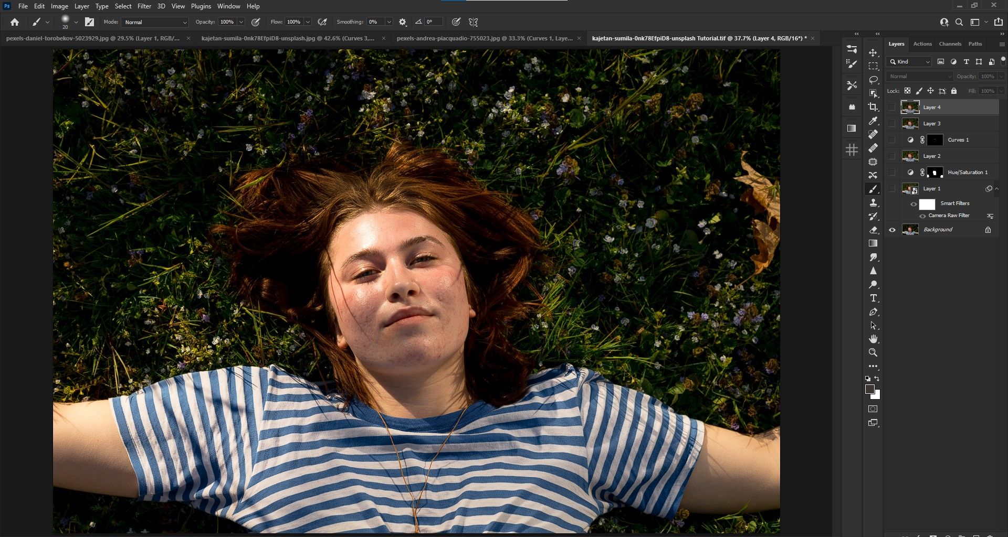Select the Lasso tool
Viewport: 1008px width, 537px height.
(873, 80)
